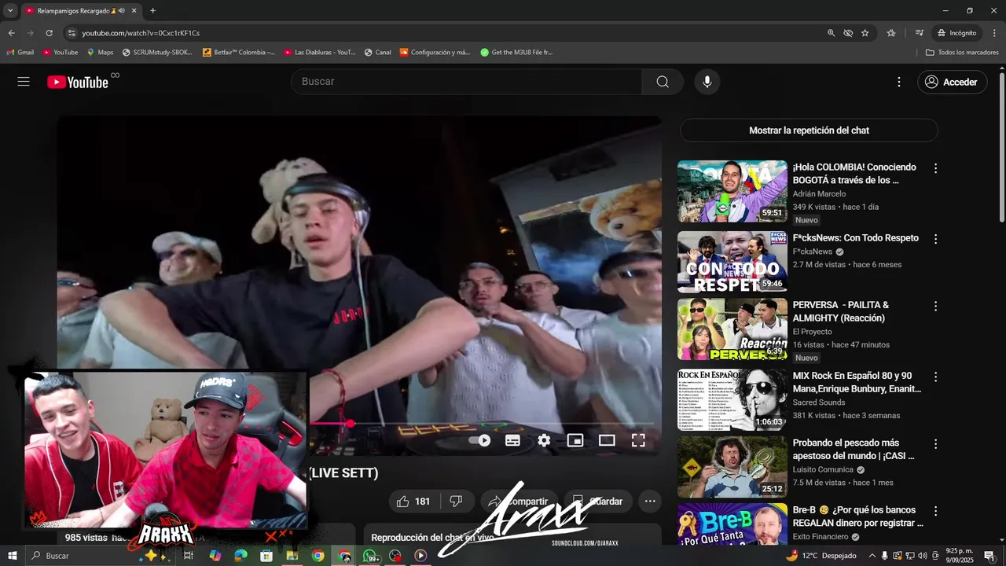Seek using the red progress bar handle
This screenshot has width=1006, height=566.
click(x=351, y=424)
